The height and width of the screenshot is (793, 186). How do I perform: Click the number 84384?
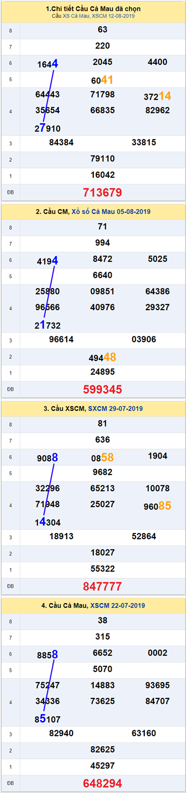61,143
